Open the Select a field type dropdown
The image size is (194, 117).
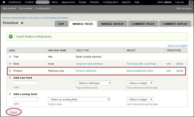click(x=94, y=83)
